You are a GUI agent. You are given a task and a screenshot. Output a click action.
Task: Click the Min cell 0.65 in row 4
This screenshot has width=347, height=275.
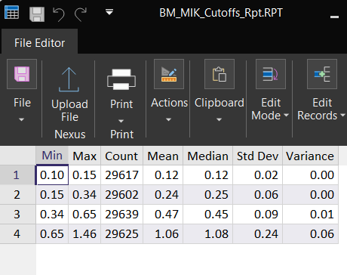(x=52, y=234)
